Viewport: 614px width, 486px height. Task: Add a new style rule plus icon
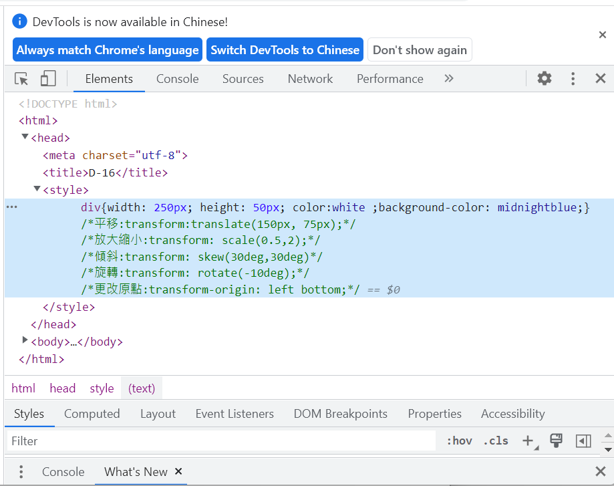pyautogui.click(x=529, y=441)
